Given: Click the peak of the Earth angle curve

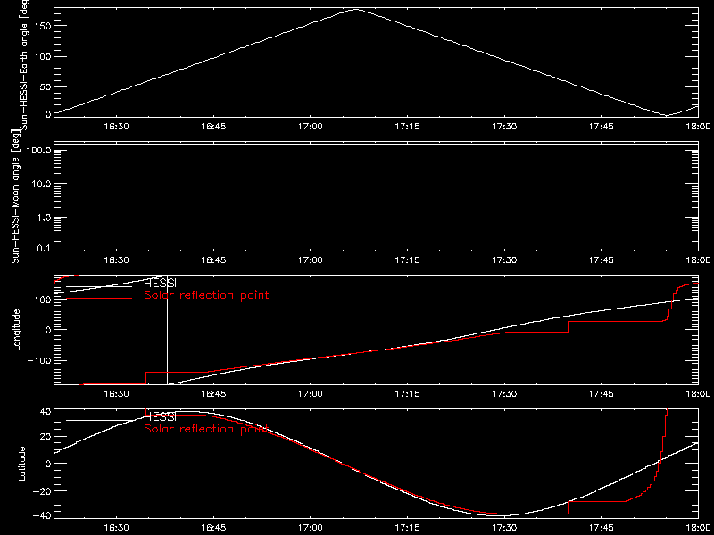Looking at the screenshot, I should (x=356, y=10).
